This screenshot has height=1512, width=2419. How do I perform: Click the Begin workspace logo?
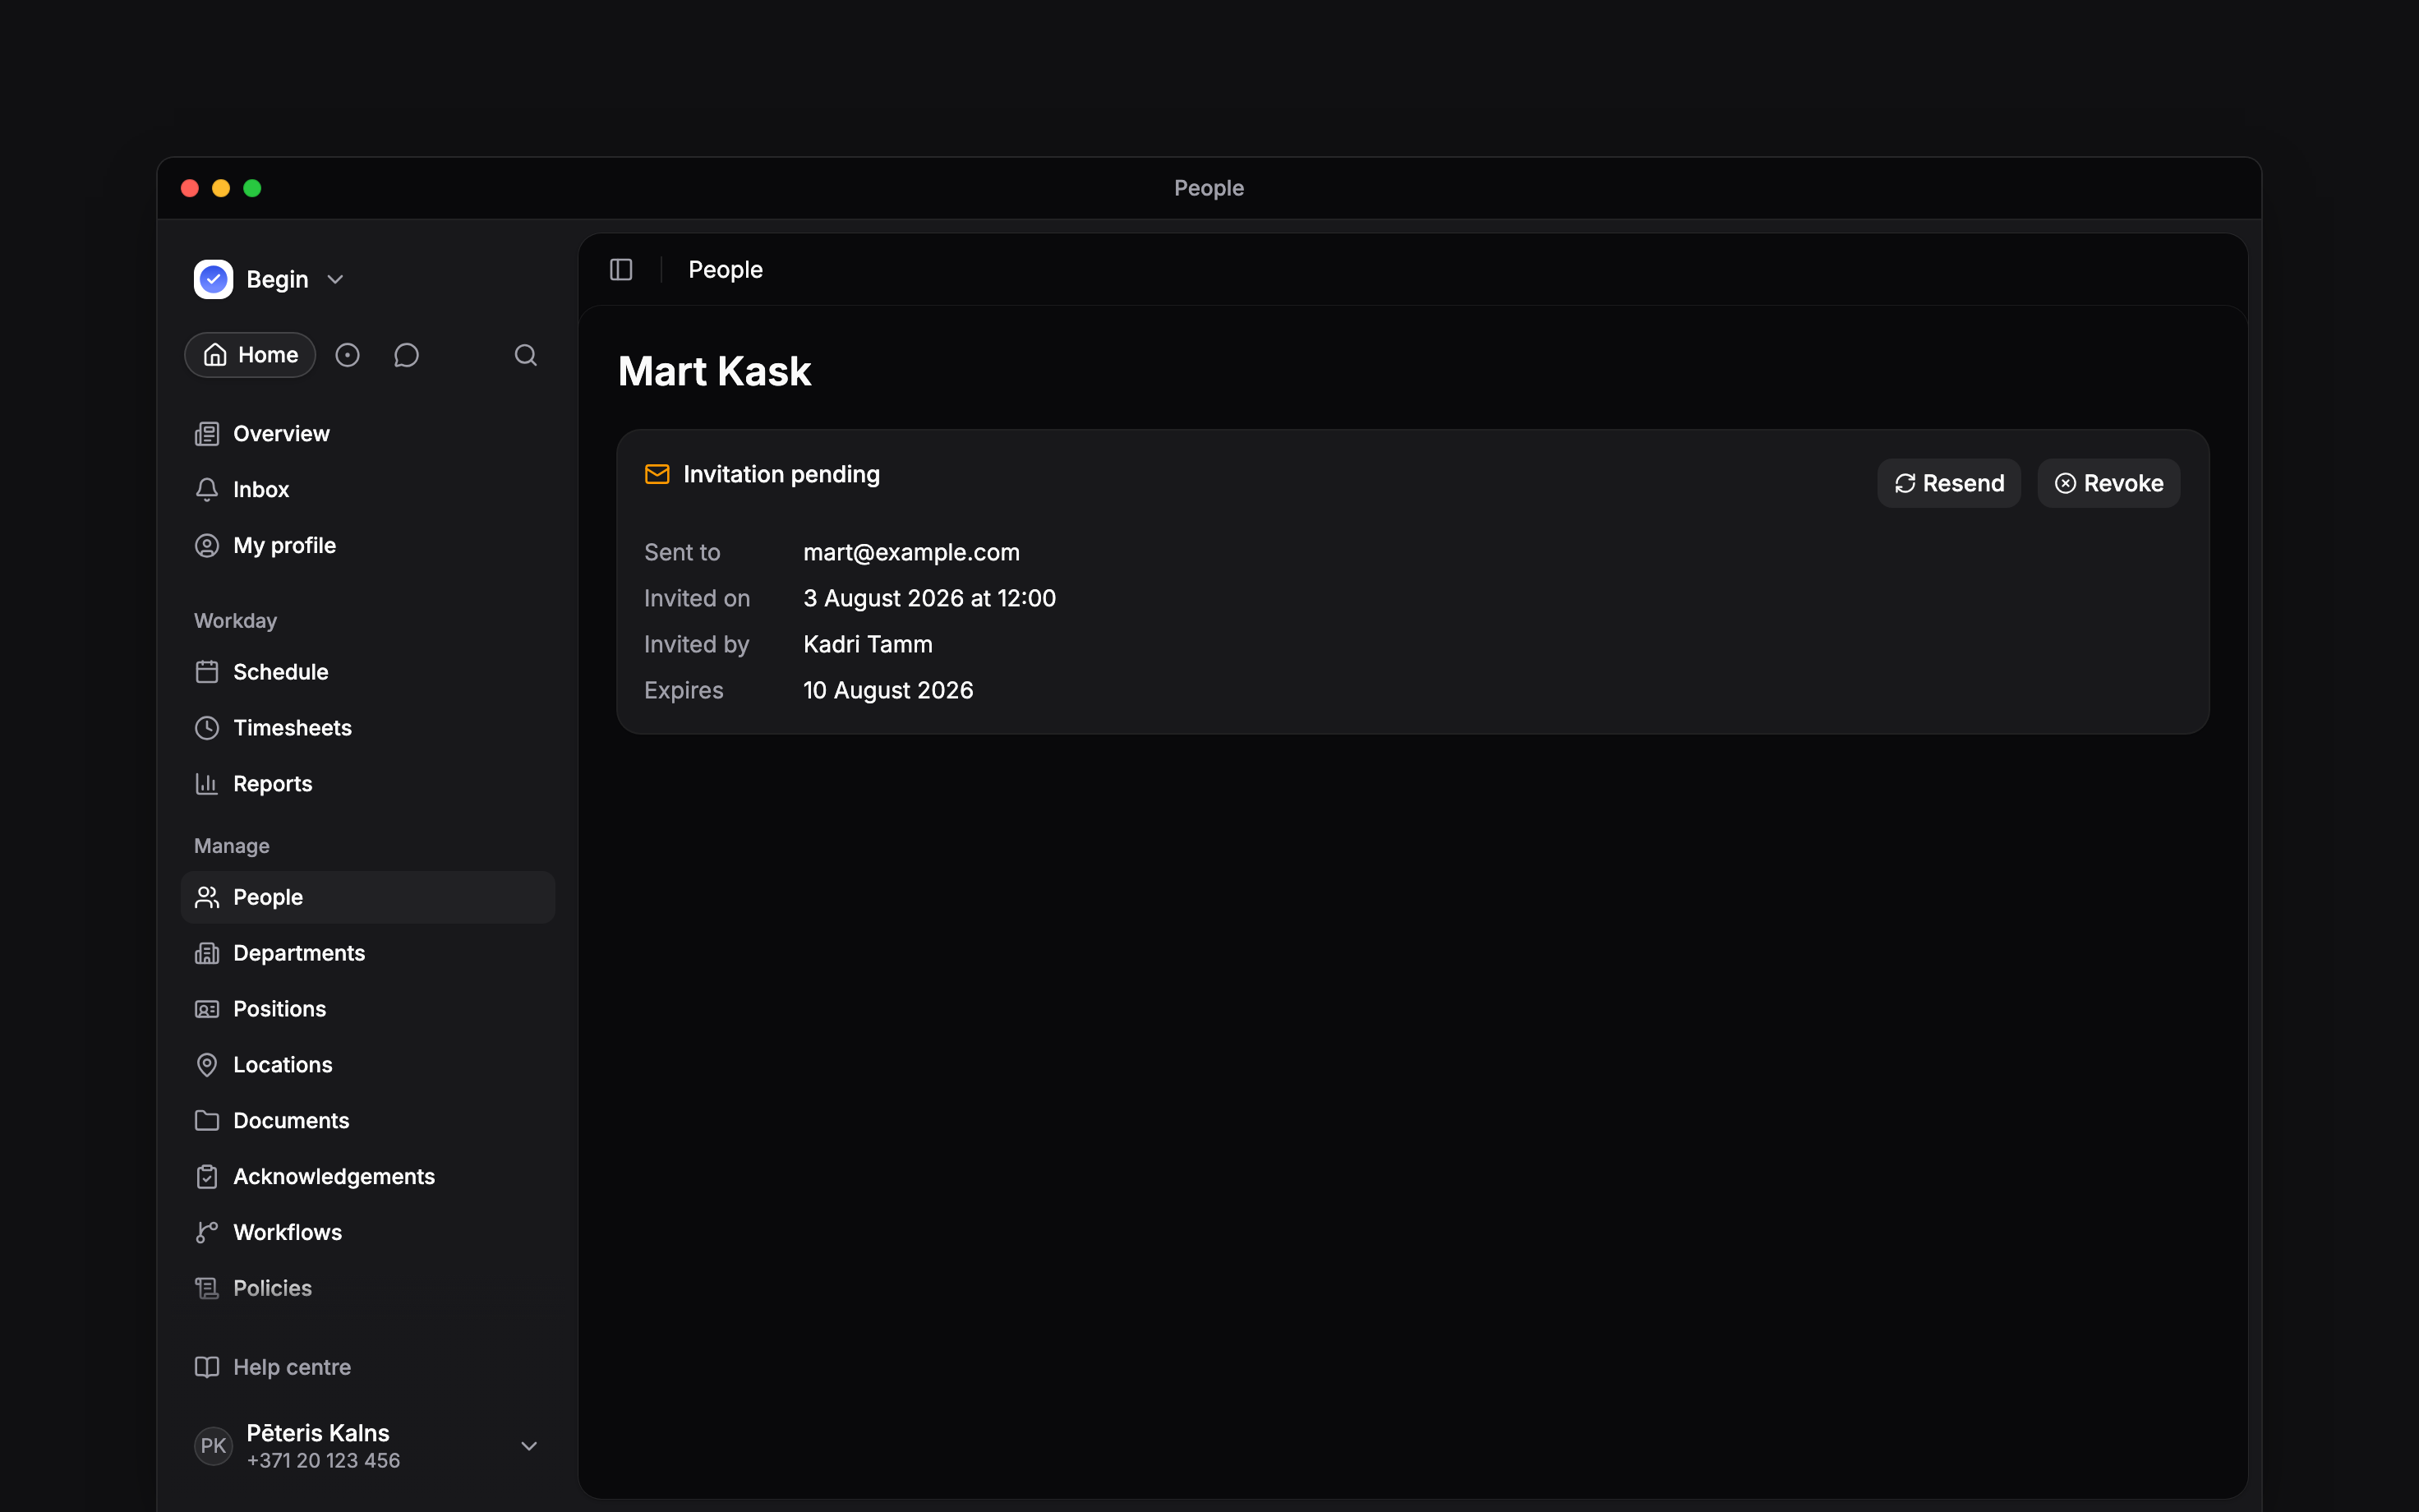pos(213,279)
